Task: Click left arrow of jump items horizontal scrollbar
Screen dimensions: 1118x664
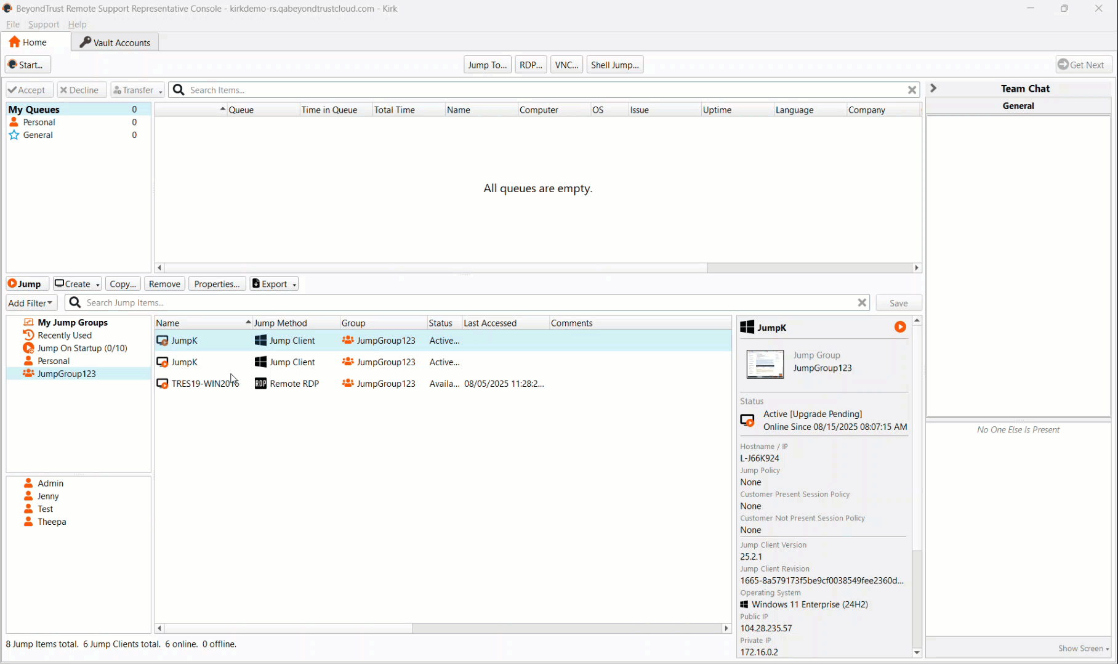Action: tap(159, 628)
